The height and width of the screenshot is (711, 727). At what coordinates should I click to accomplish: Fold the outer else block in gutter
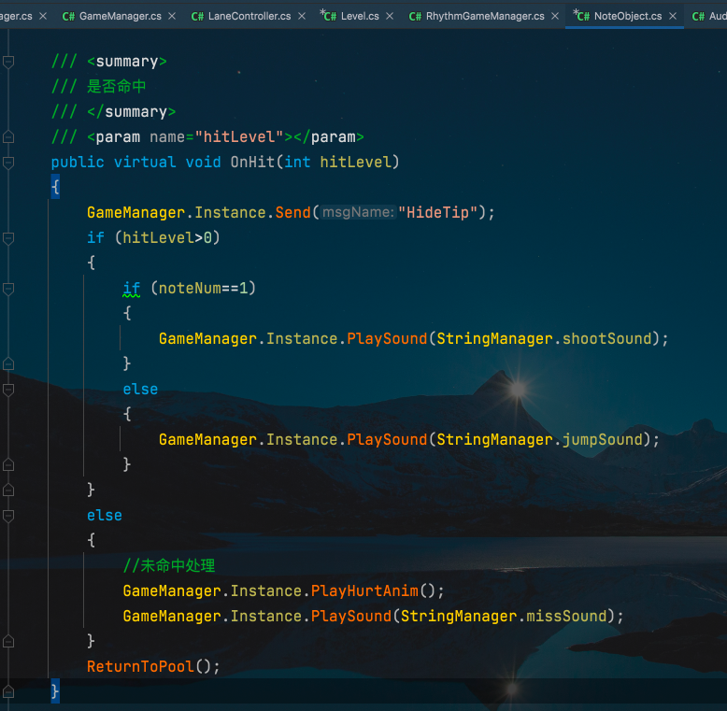[8, 516]
